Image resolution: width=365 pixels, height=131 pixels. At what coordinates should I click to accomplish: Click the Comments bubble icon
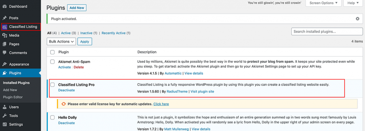pyautogui.click(x=4, y=53)
